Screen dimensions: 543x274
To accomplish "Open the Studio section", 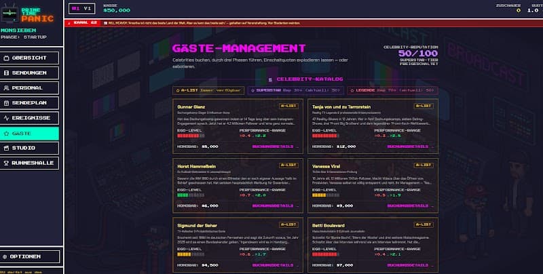I will point(29,148).
